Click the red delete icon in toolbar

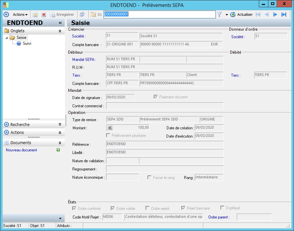pyautogui.click(x=43, y=14)
